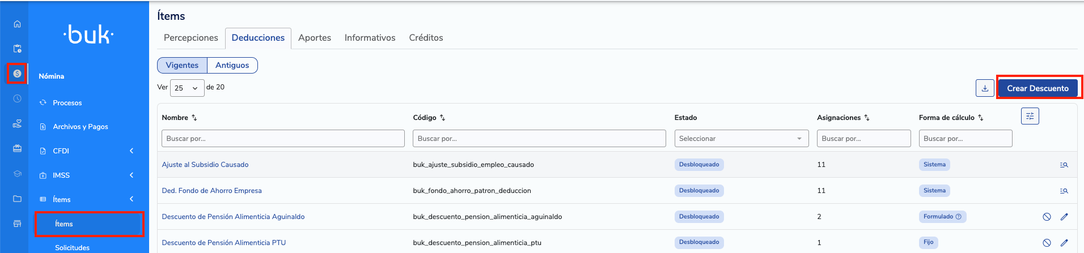Click the edit pencil for Descuento de Pensión Alimenticia Aguinaldo
1084x253 pixels.
coord(1064,217)
